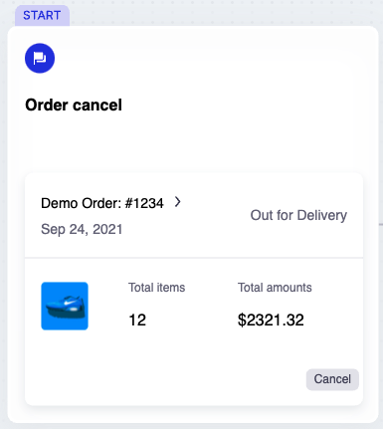Image resolution: width=383 pixels, height=429 pixels.
Task: Click the connector line stub at right edge
Action: click(381, 224)
